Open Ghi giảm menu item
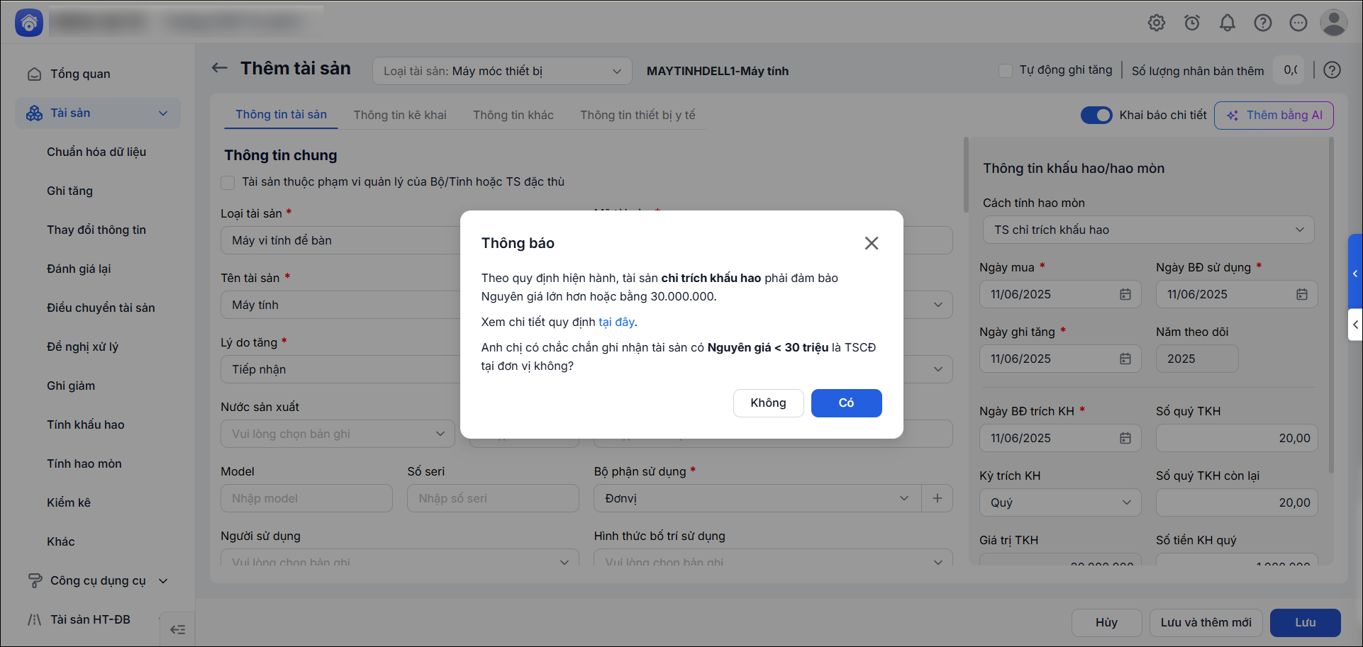Screen dimensions: 1363x647 71,386
